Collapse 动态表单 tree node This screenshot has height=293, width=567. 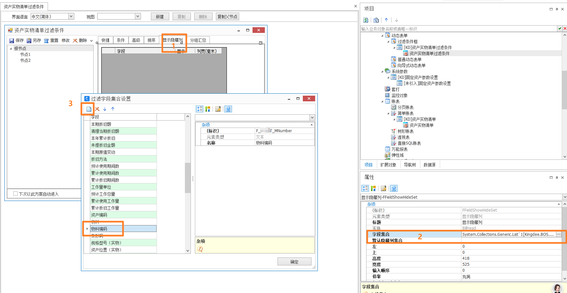pos(382,36)
